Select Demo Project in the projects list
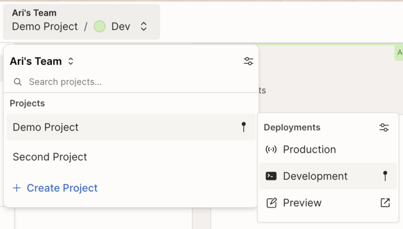This screenshot has height=229, width=403. (x=46, y=127)
